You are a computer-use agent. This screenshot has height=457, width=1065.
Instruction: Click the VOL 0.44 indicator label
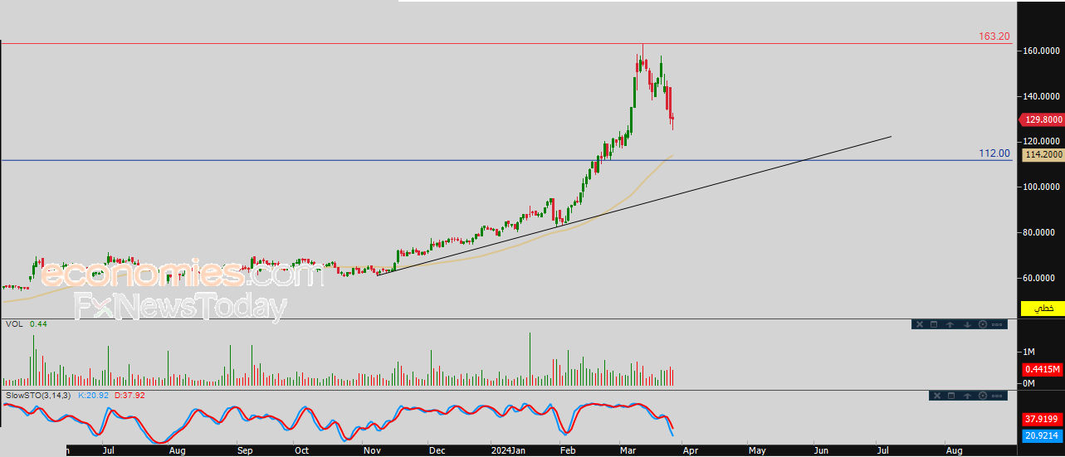point(26,324)
